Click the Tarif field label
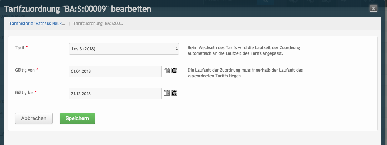The height and width of the screenshot is (145, 387). tap(20, 47)
